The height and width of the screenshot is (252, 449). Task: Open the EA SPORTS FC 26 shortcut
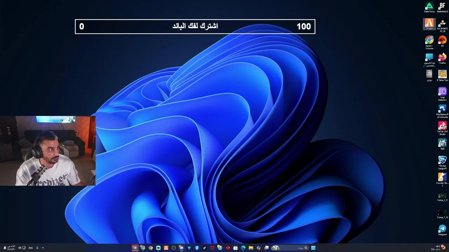(x=442, y=25)
